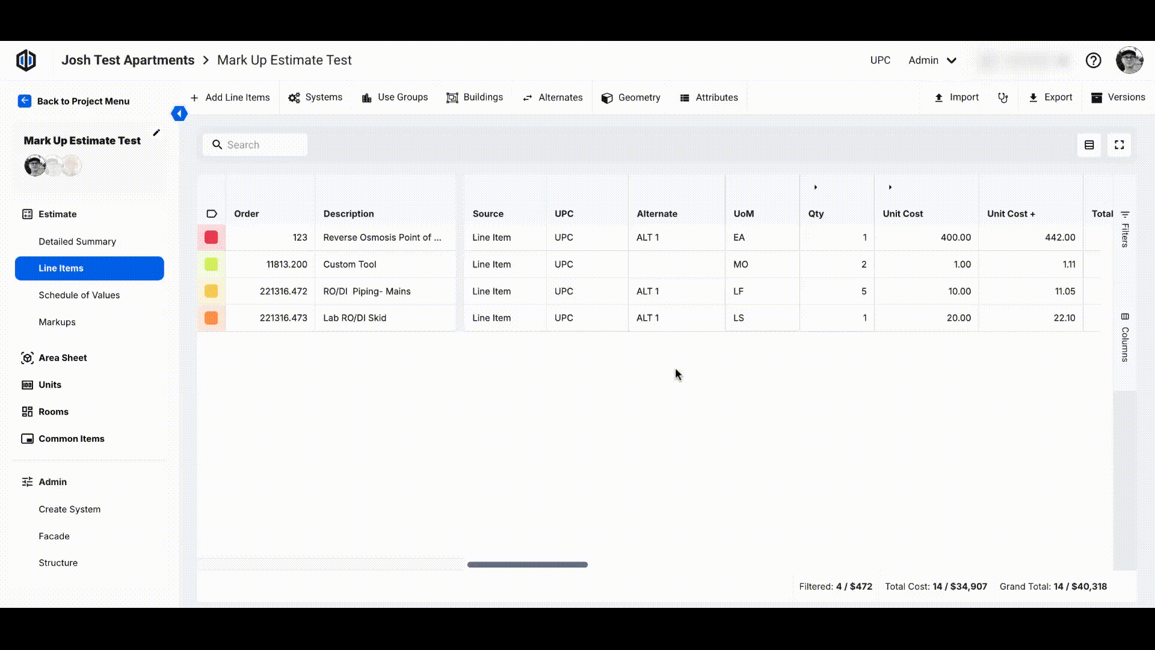Click the red color swatch for row 123

[x=211, y=237]
